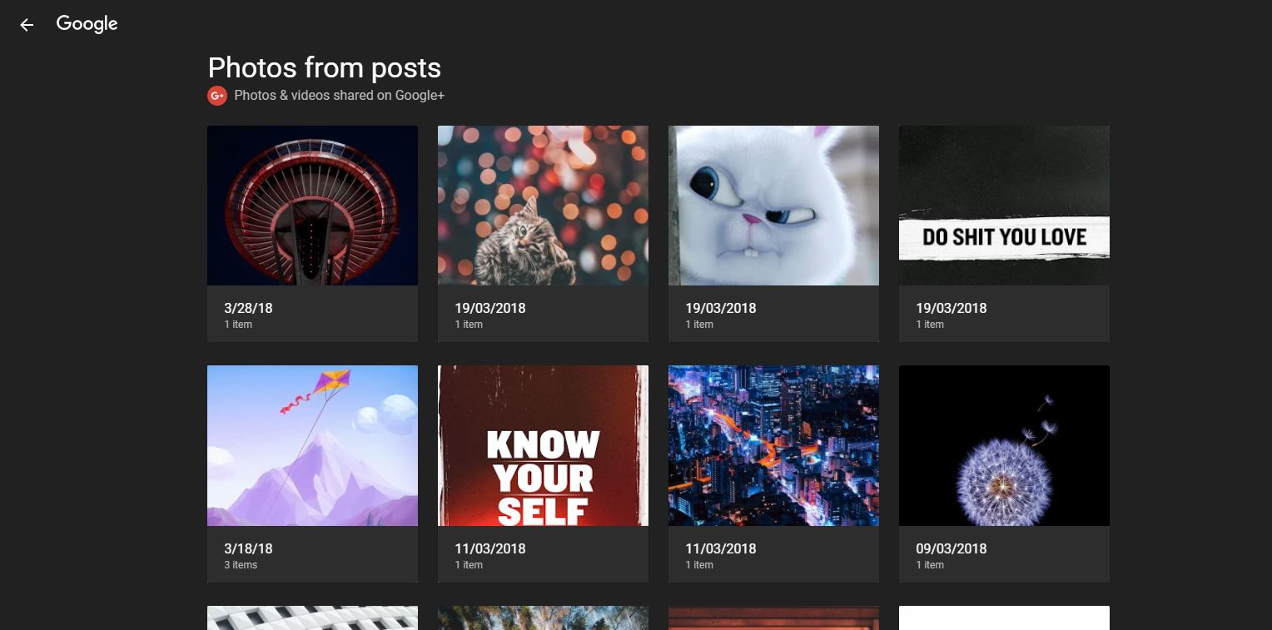Image resolution: width=1272 pixels, height=630 pixels.
Task: Open the dandelion on black photo
Action: [x=1004, y=445]
